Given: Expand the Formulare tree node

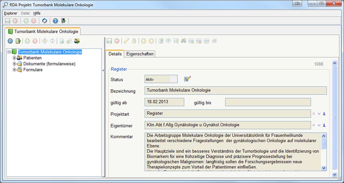Looking at the screenshot, I should tap(15, 70).
